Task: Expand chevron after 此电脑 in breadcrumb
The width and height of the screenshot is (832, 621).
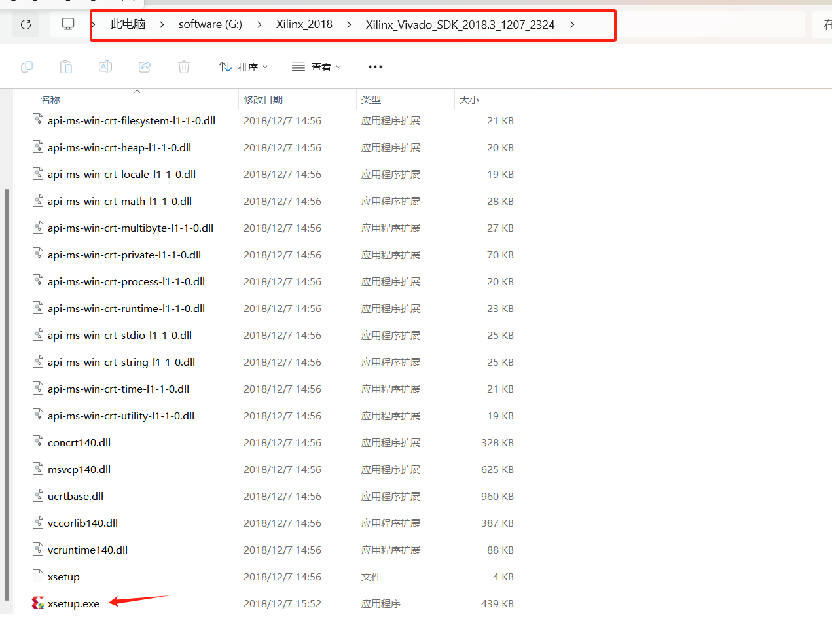Action: (161, 25)
